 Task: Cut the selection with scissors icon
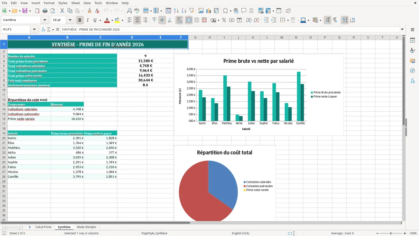click(x=62, y=11)
